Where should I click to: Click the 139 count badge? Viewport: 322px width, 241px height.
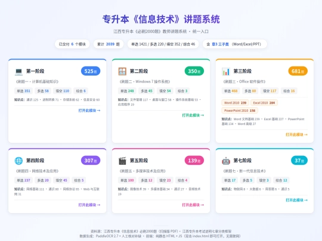[194, 161]
